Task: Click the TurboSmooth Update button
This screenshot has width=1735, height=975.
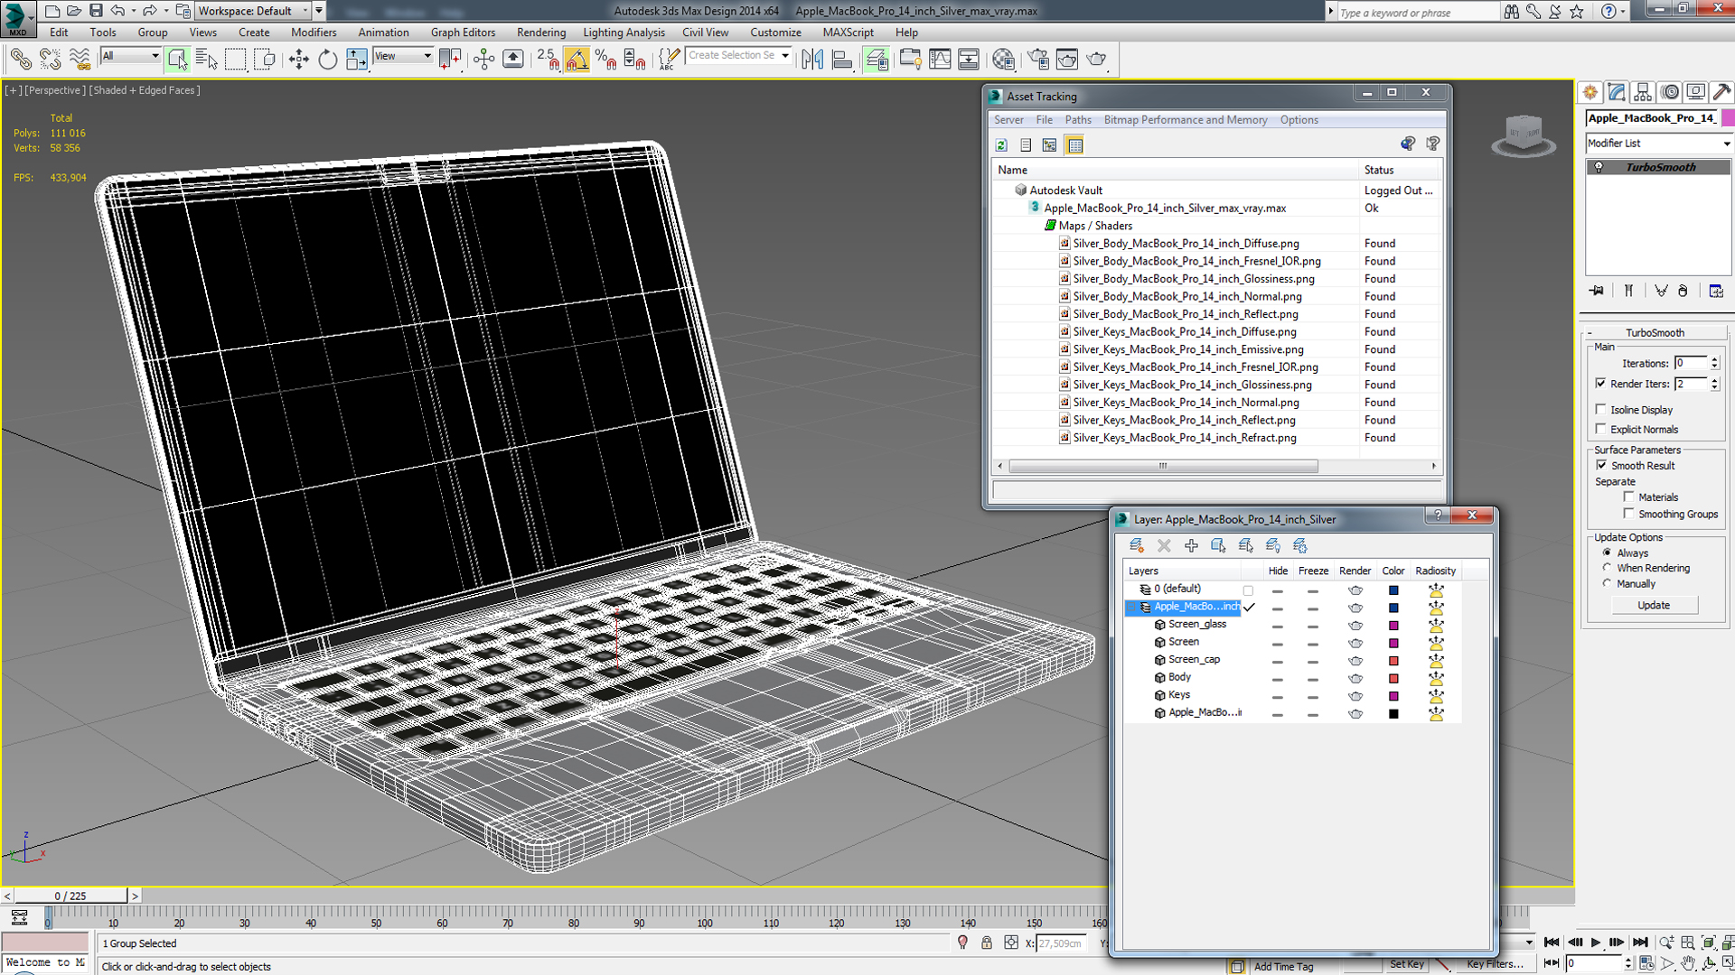Action: [x=1654, y=605]
